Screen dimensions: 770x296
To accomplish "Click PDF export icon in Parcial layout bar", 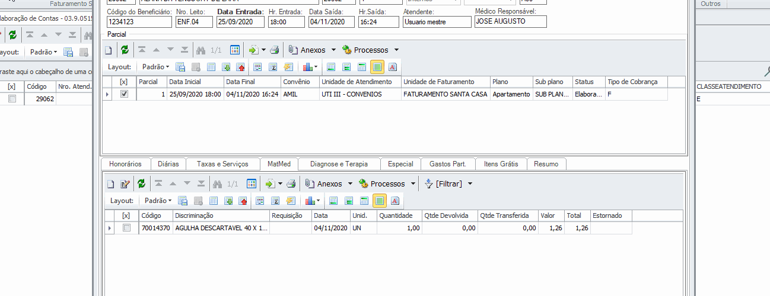I will (x=393, y=67).
